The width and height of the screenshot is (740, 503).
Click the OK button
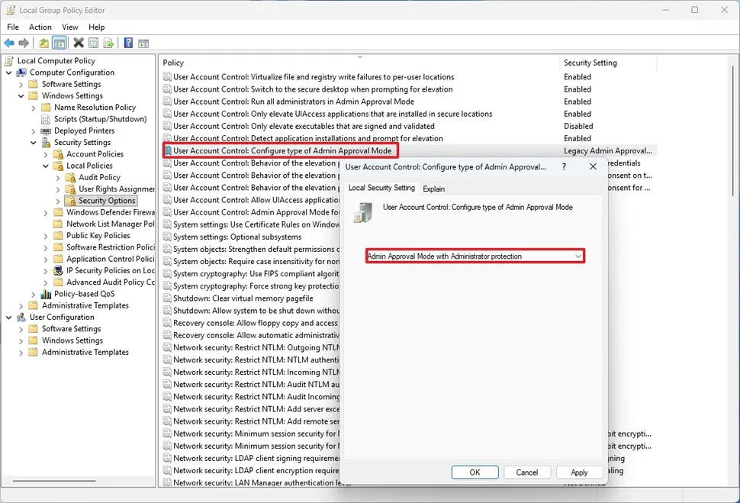(475, 472)
